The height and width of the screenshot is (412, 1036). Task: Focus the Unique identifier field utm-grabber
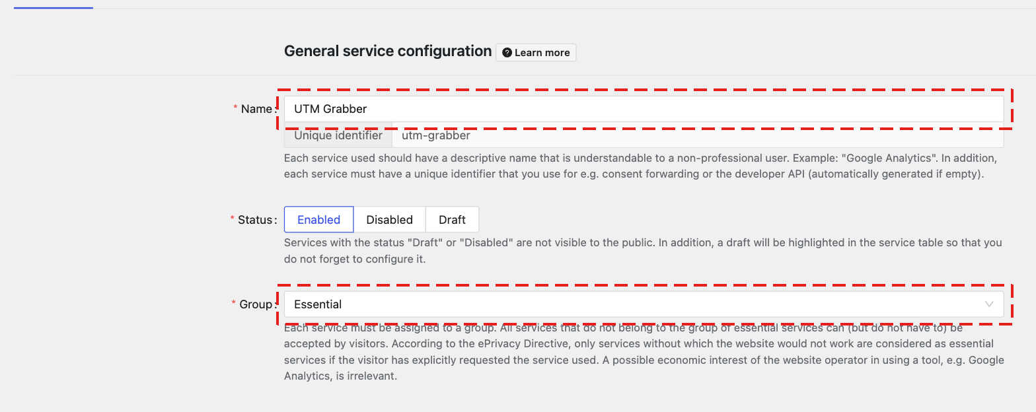(698, 135)
